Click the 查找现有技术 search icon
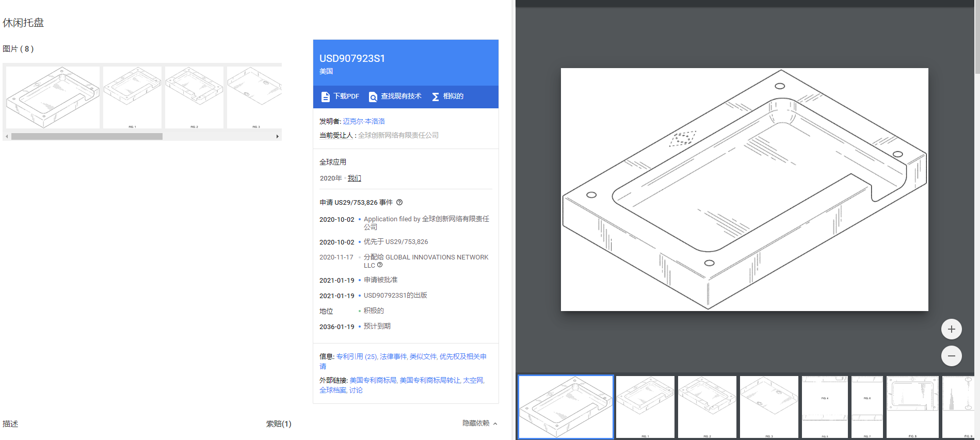The height and width of the screenshot is (440, 980). [x=373, y=96]
